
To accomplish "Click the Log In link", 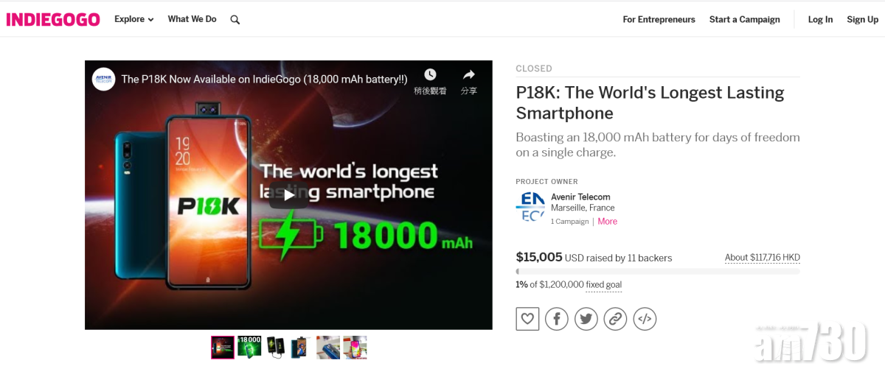I will click(x=820, y=20).
